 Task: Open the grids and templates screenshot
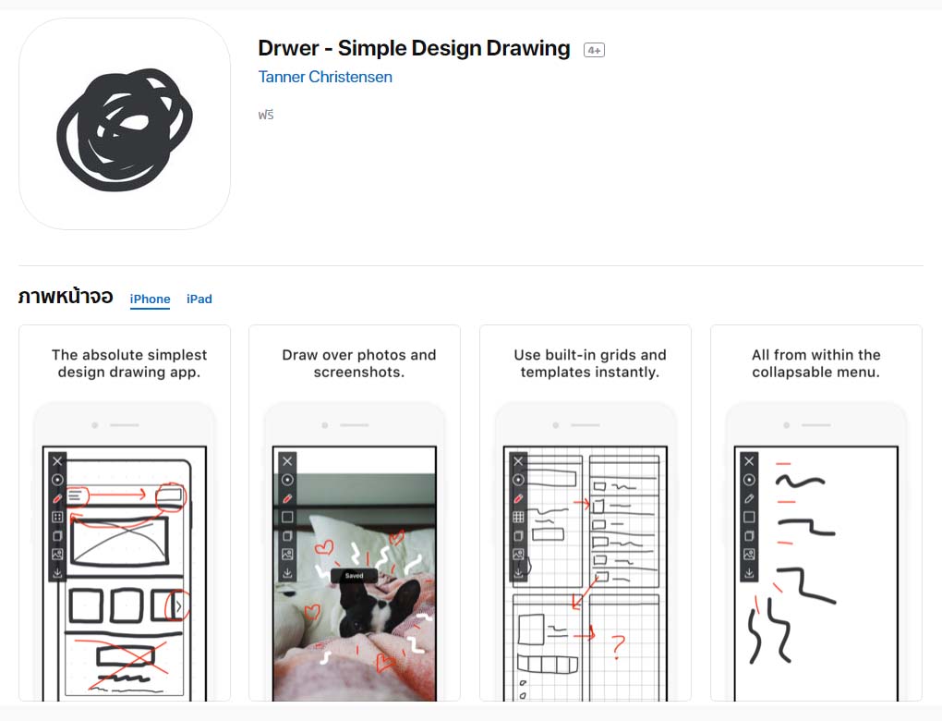586,513
